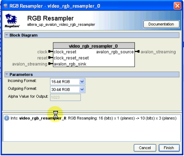
Task: Click the altera_up_avalon_video_rgb_resampler subtitle
Action: (x=61, y=25)
